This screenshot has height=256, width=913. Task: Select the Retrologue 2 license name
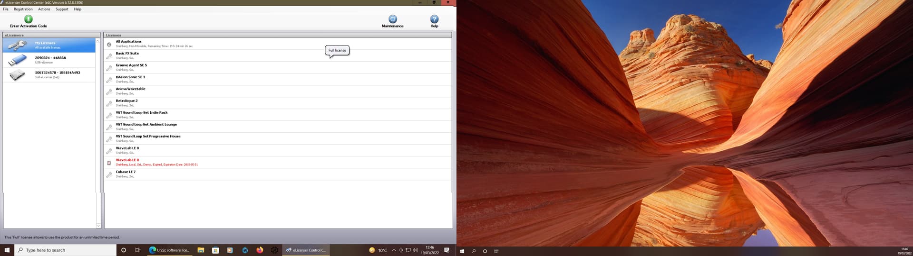(126, 101)
